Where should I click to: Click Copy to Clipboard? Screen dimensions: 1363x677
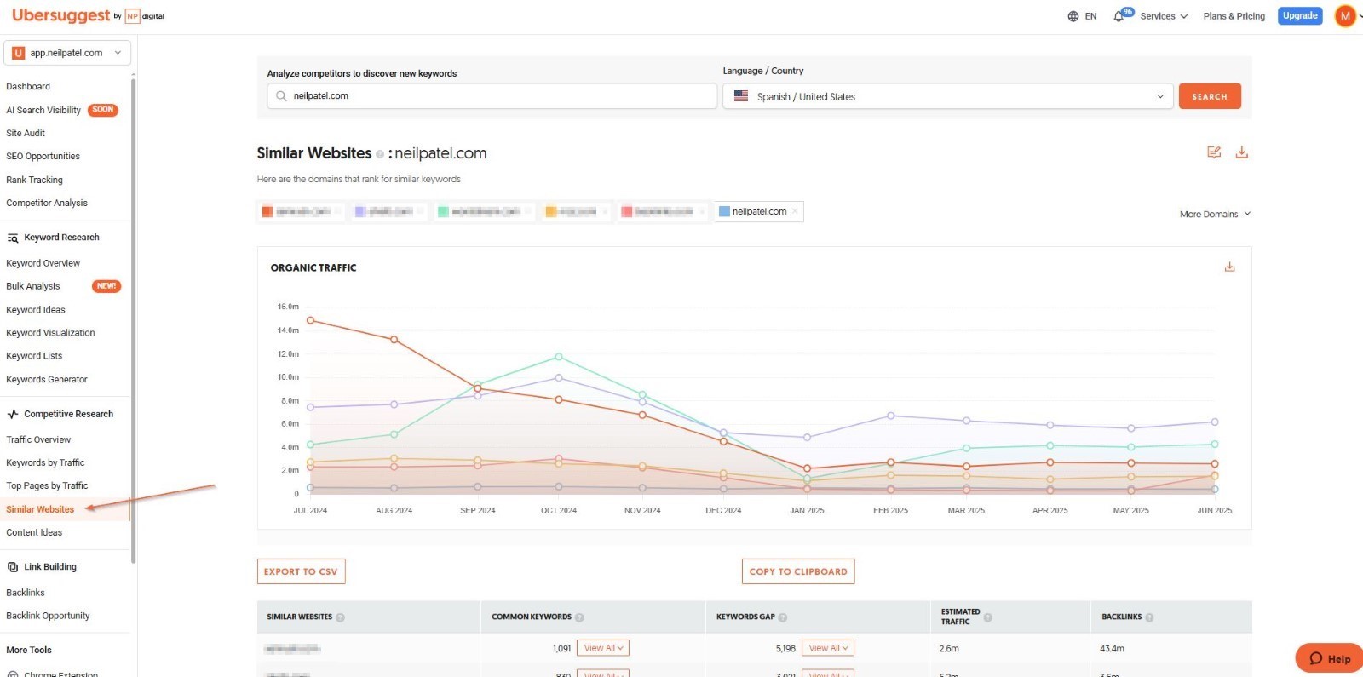click(x=798, y=571)
